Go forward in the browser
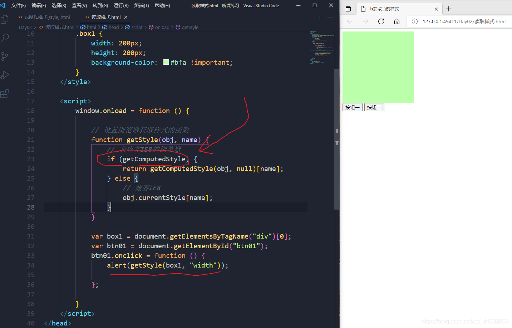Image resolution: width=512 pixels, height=328 pixels. 365,21
